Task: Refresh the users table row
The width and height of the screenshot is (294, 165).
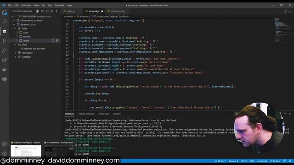Action: [x=53, y=41]
